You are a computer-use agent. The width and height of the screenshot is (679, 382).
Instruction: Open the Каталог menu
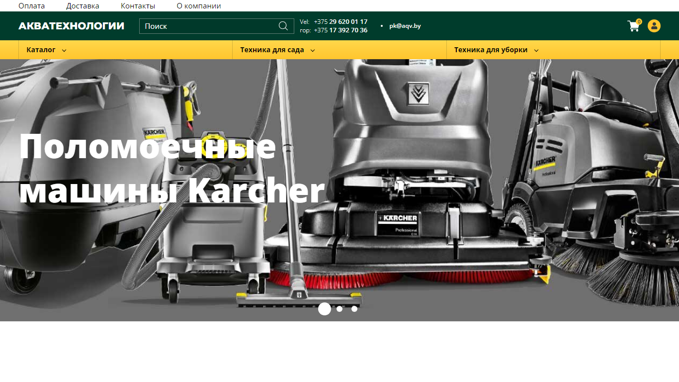pyautogui.click(x=125, y=50)
